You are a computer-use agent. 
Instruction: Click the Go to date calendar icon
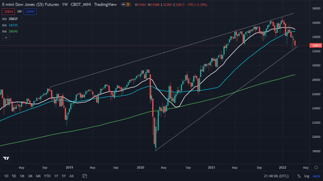point(85,176)
